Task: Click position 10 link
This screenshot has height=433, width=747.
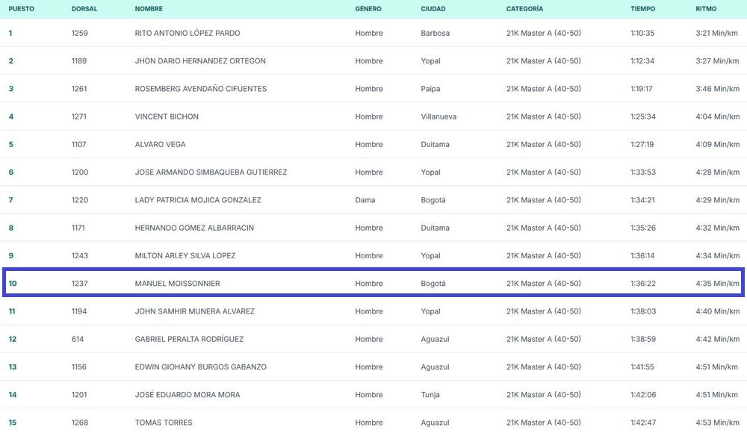Action: coord(13,284)
